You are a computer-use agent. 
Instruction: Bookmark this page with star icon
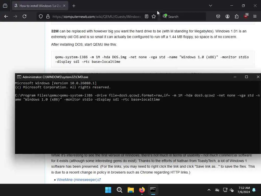[154, 16]
